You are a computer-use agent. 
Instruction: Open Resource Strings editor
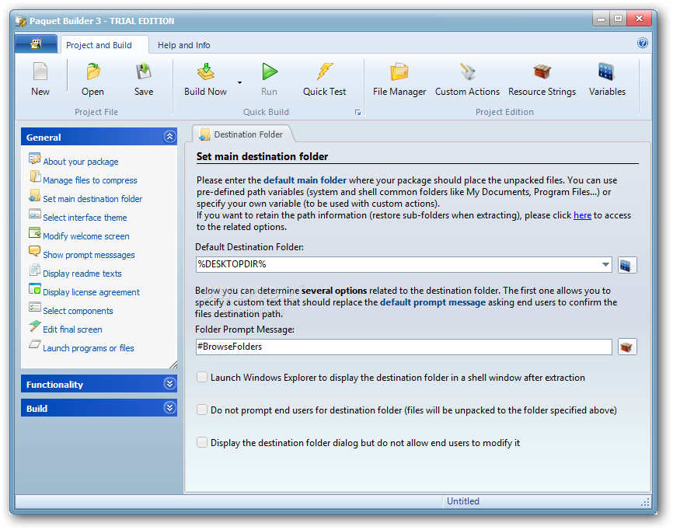click(x=542, y=71)
